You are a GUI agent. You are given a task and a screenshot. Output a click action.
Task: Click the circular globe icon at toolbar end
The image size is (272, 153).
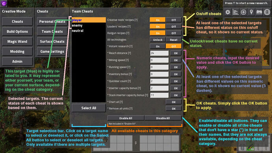(267, 12)
